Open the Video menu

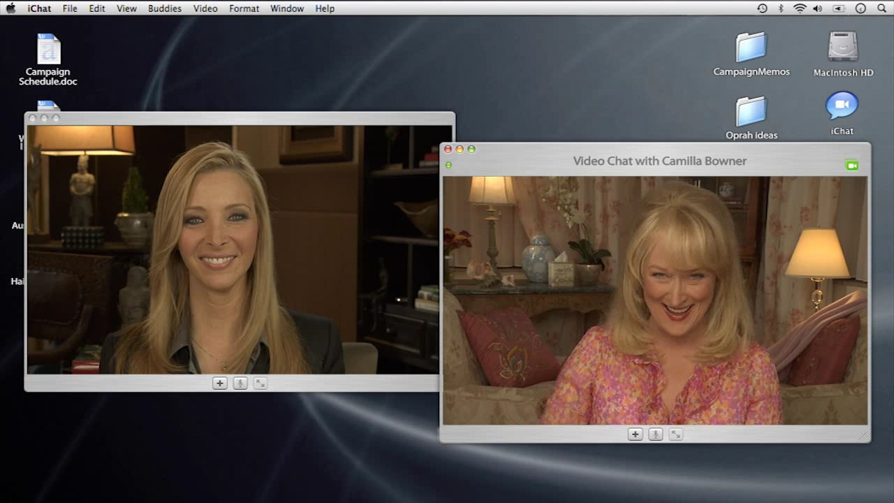click(205, 8)
